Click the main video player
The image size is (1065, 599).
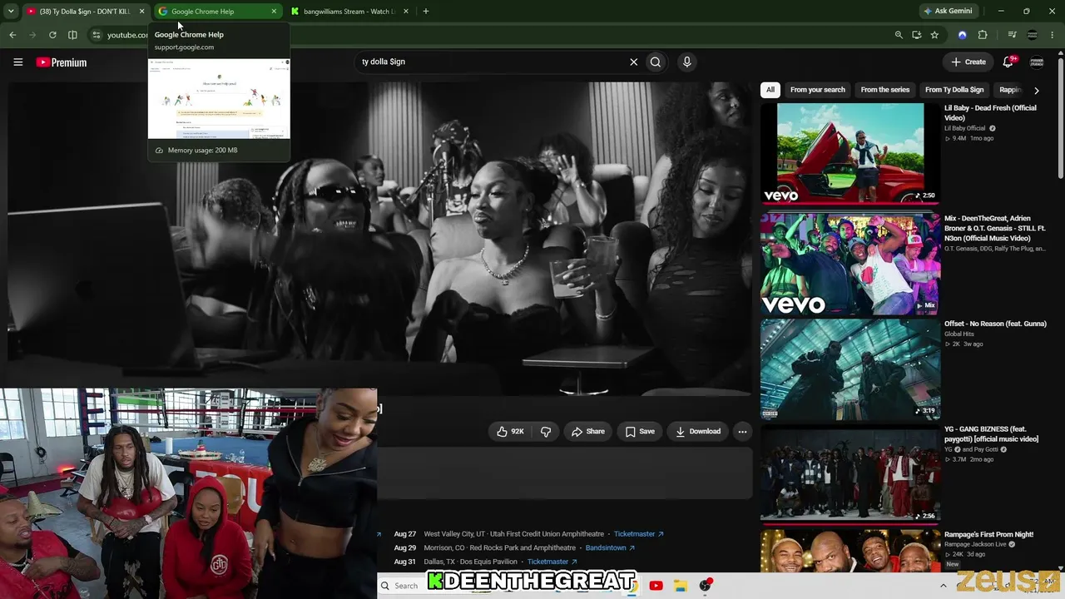(x=379, y=237)
